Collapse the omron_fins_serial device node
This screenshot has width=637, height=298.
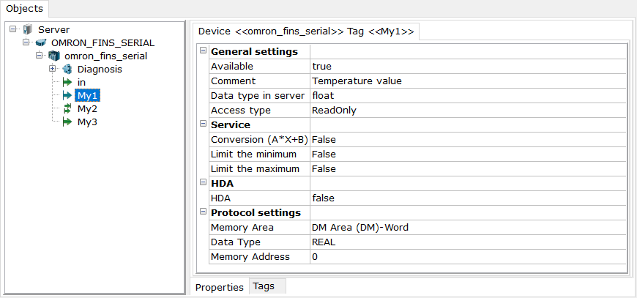(x=39, y=56)
